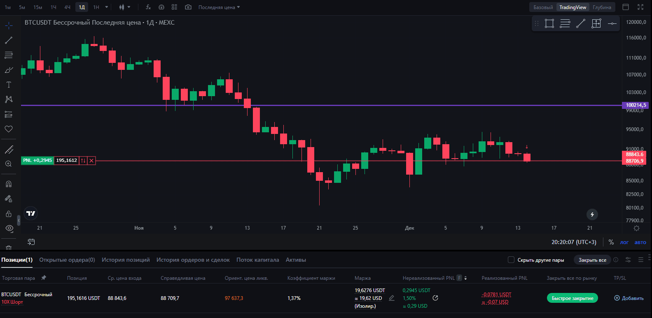Toggle drawings visibility eye icon
This screenshot has width=652, height=318.
(x=9, y=228)
